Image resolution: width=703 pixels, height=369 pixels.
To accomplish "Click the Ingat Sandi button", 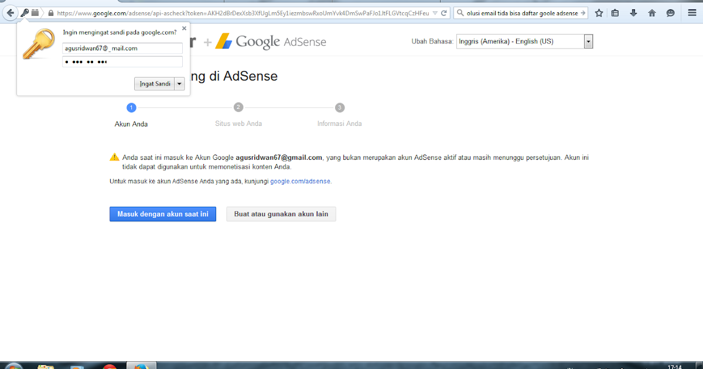I will click(155, 84).
